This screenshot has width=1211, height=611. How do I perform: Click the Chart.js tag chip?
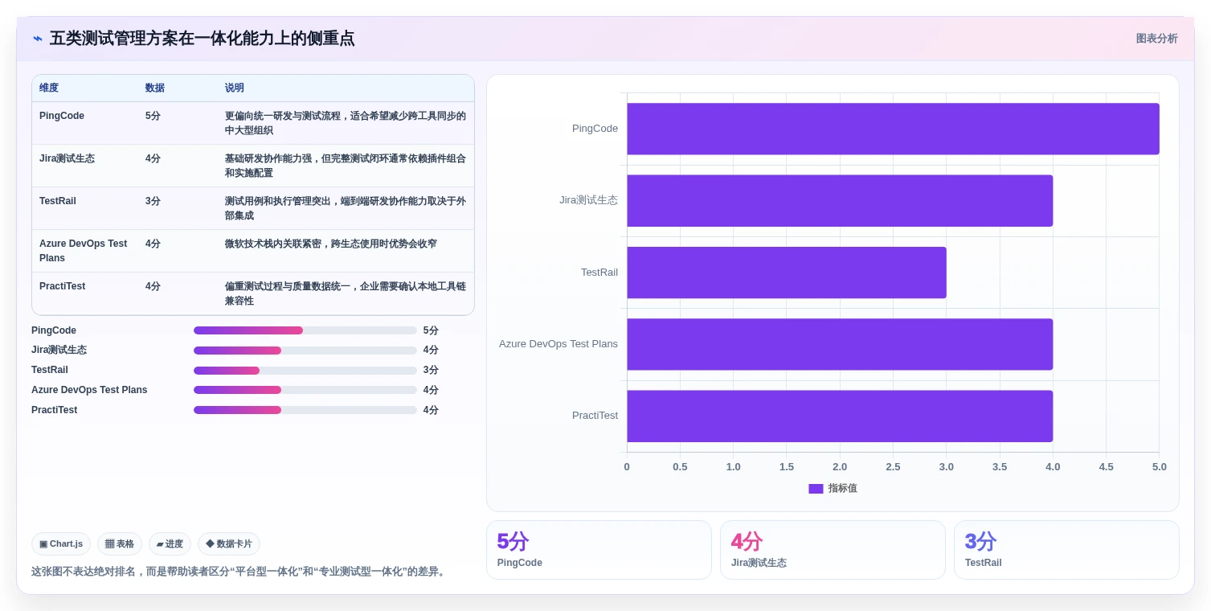[61, 544]
